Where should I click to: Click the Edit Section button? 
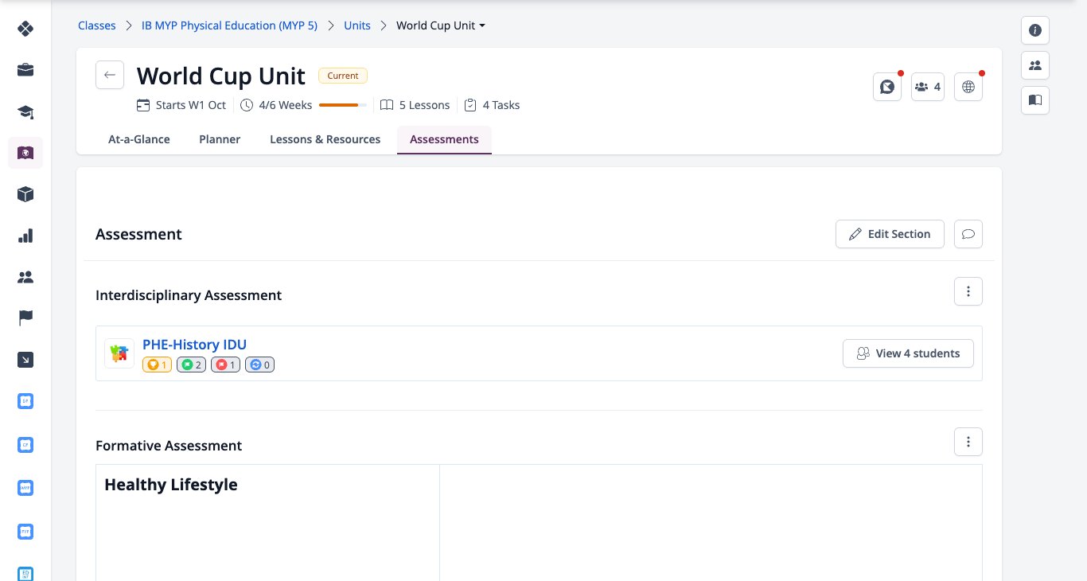(x=890, y=234)
